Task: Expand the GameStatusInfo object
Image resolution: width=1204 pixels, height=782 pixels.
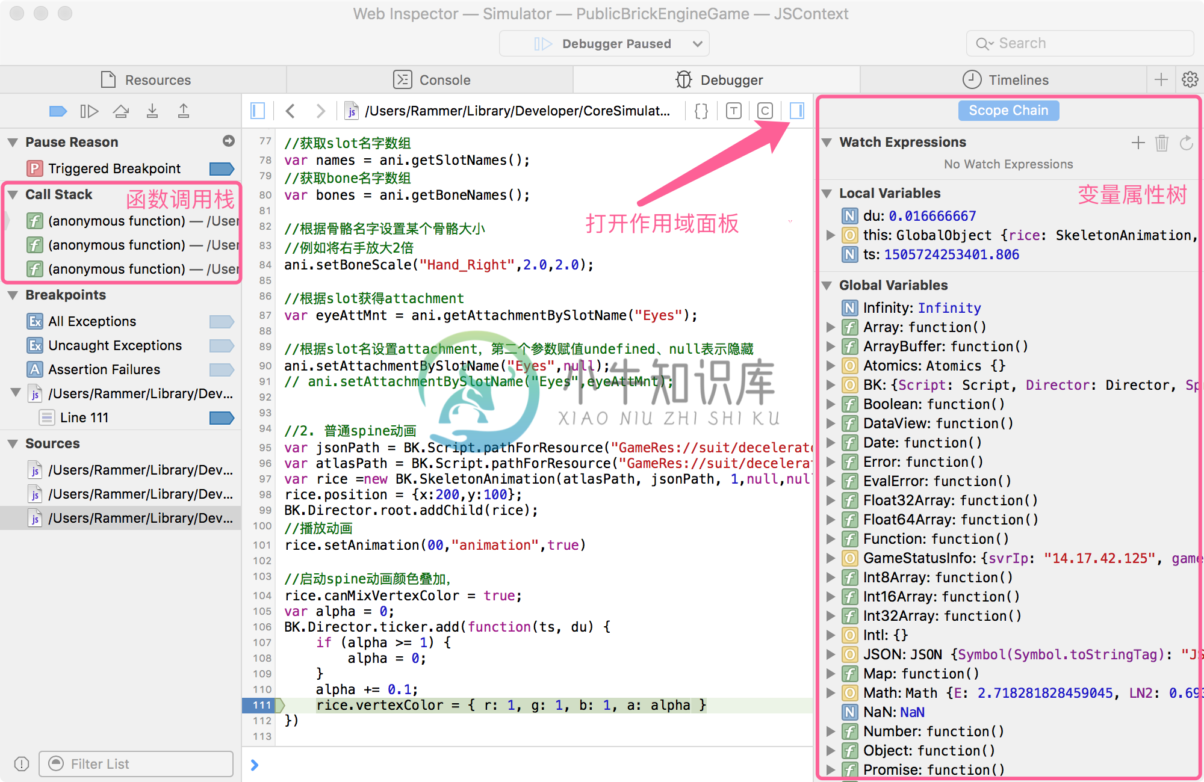Action: coord(831,558)
